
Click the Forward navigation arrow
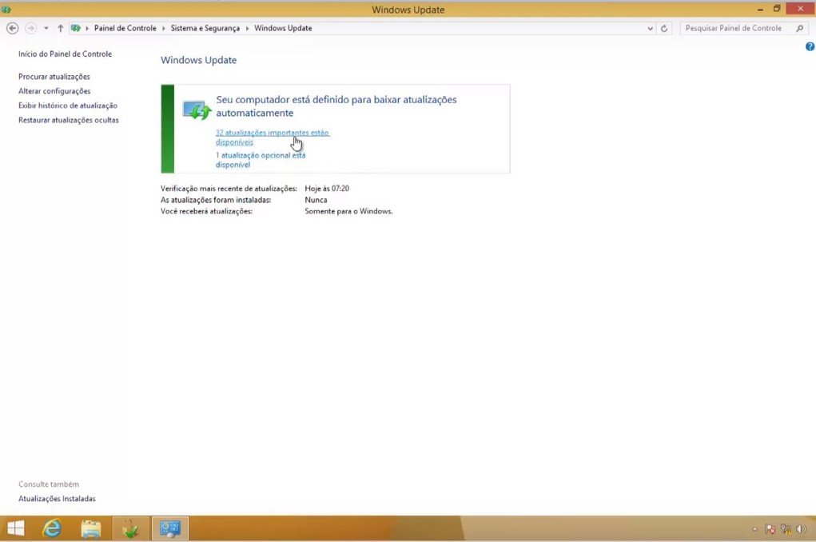(30, 28)
